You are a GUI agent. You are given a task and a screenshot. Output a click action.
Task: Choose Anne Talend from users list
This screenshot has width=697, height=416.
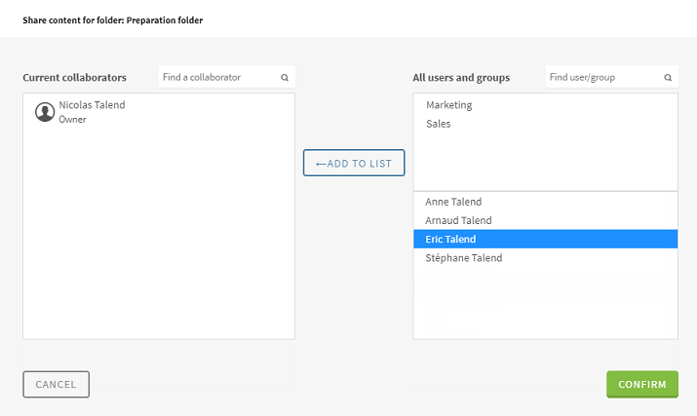point(453,202)
